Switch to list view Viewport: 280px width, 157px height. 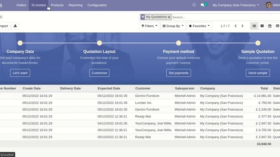pyautogui.click(x=254, y=26)
